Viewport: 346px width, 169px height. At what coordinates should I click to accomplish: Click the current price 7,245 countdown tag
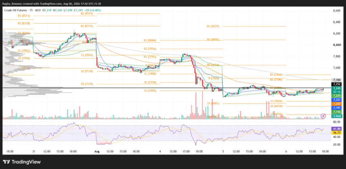point(337,90)
